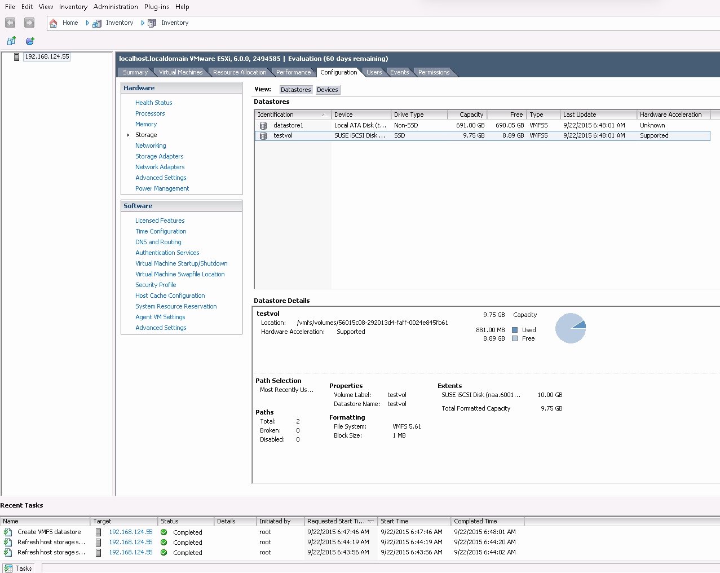
Task: Switch view to Devices
Action: (327, 90)
